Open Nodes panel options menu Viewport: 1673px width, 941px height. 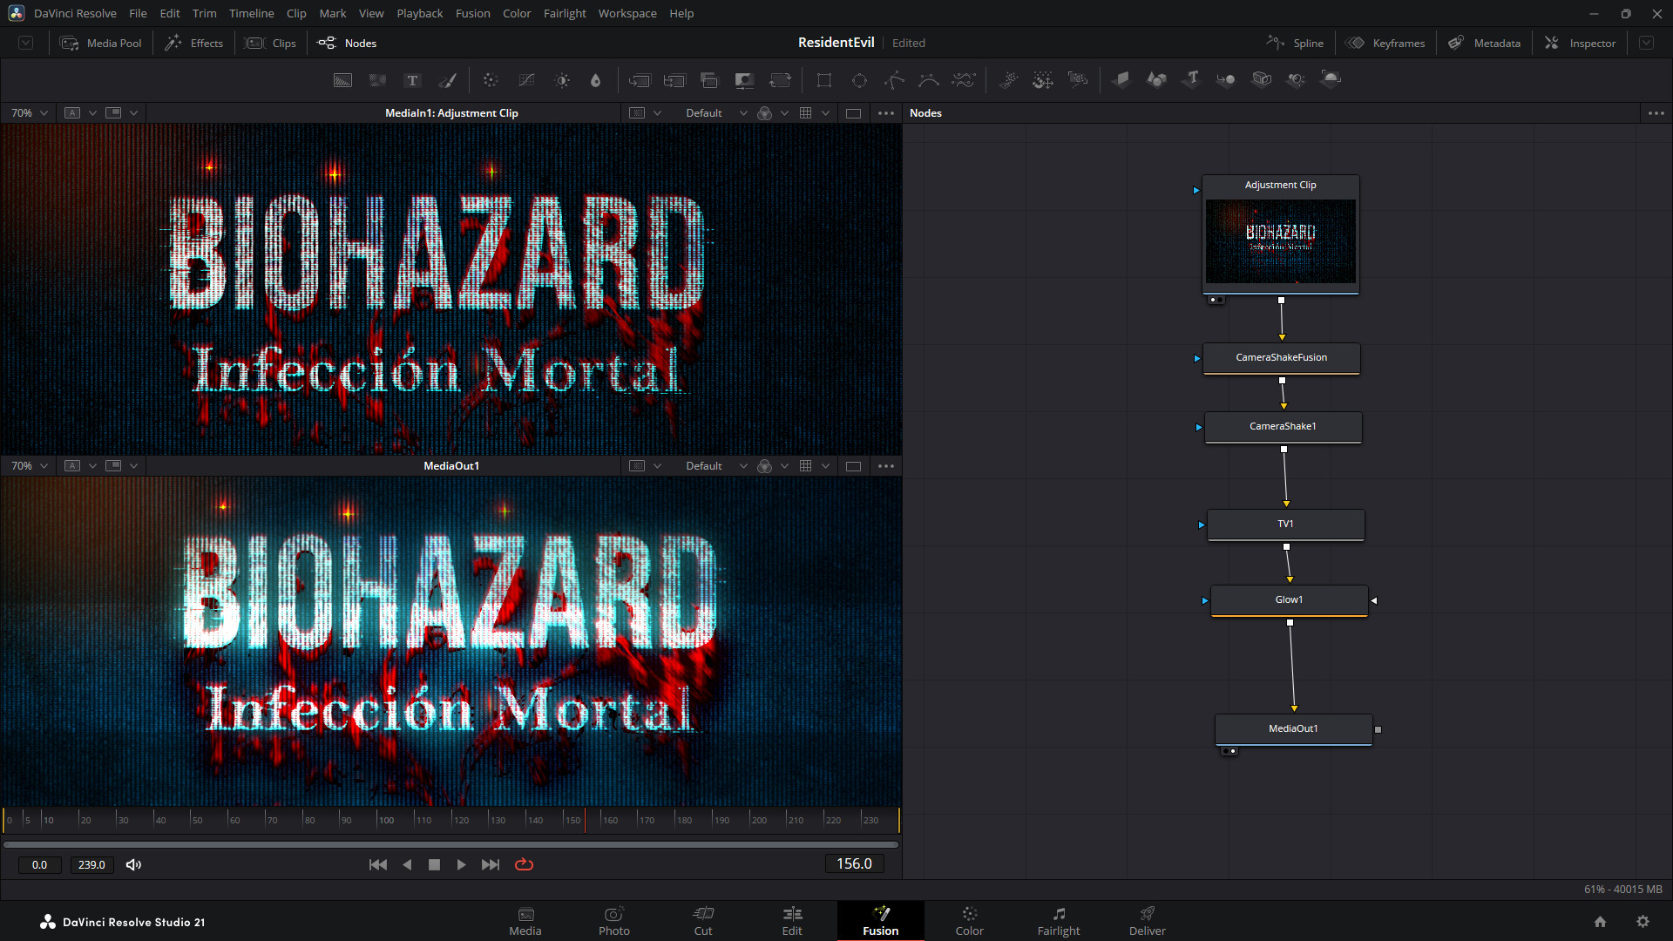coord(1656,113)
